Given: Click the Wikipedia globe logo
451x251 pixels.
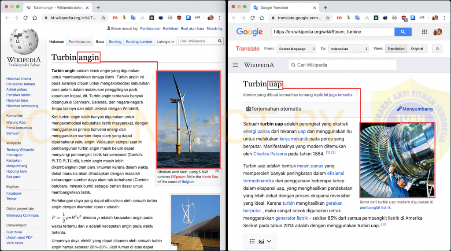Looking at the screenshot, I should (x=24, y=42).
